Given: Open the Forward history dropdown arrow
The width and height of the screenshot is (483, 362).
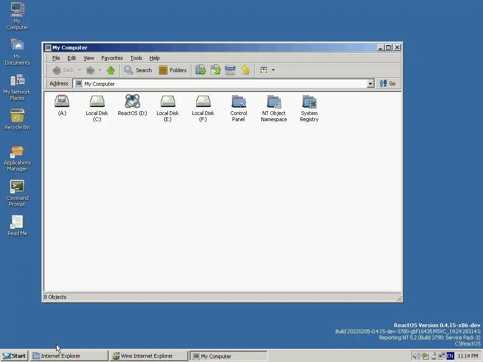Looking at the screenshot, I should pyautogui.click(x=100, y=70).
